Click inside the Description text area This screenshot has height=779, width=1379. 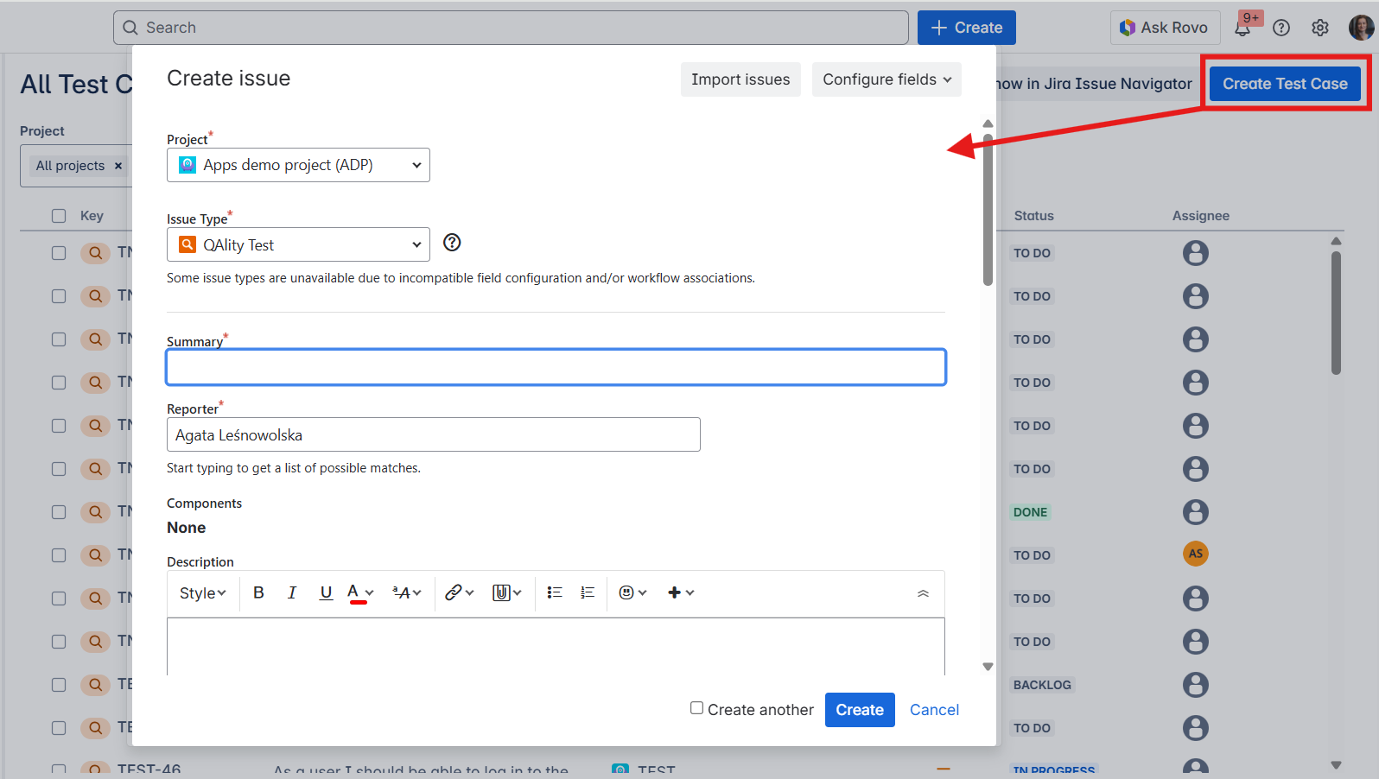(x=556, y=646)
